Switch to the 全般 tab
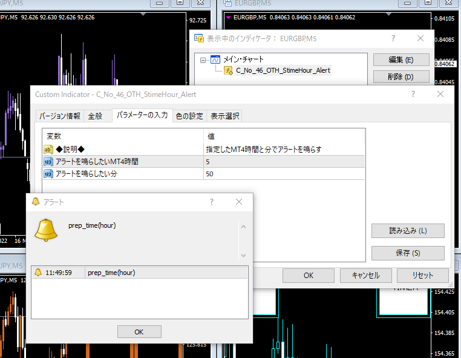The image size is (461, 358). [x=95, y=116]
